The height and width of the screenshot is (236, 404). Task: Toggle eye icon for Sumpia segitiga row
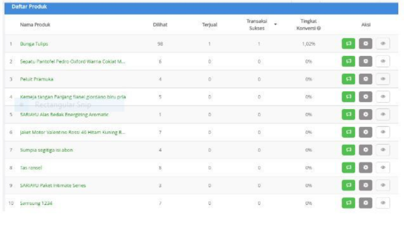pyautogui.click(x=383, y=150)
